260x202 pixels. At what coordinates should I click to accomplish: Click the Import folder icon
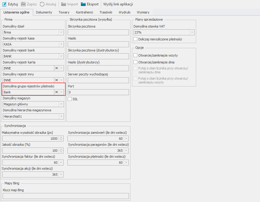tap(64, 4)
